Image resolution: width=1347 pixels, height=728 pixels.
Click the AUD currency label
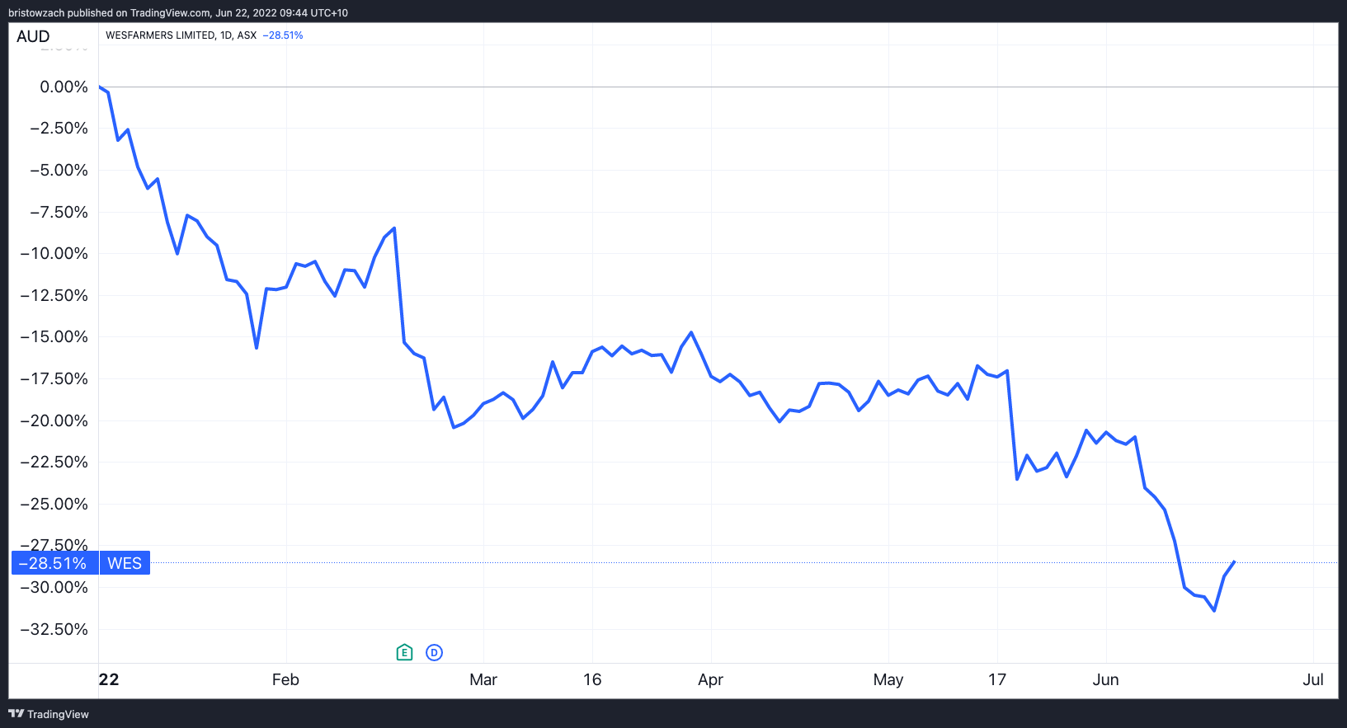coord(33,36)
